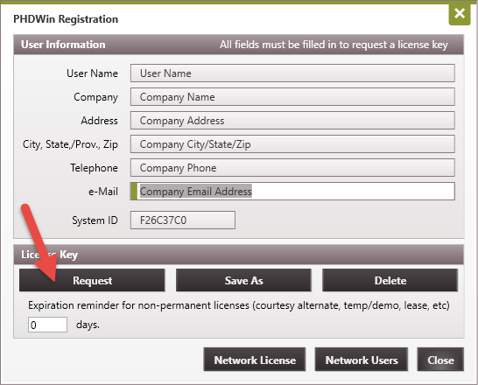The height and width of the screenshot is (385, 478).
Task: Click the green marker in e-Mail field
Action: [x=134, y=192]
